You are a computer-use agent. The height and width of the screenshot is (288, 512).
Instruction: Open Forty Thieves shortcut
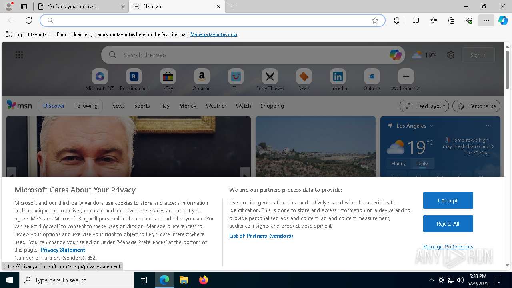coord(270,80)
